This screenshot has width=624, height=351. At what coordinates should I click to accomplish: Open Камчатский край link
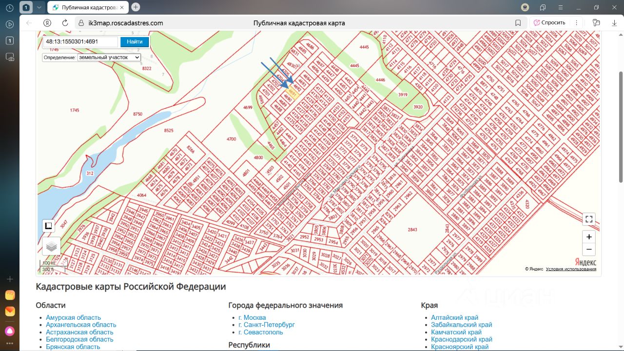[x=456, y=332]
